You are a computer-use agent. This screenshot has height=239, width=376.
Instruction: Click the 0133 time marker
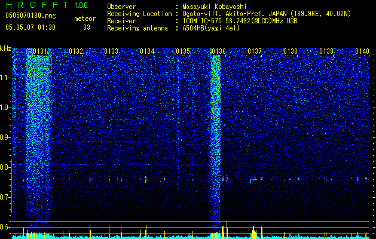click(x=112, y=51)
